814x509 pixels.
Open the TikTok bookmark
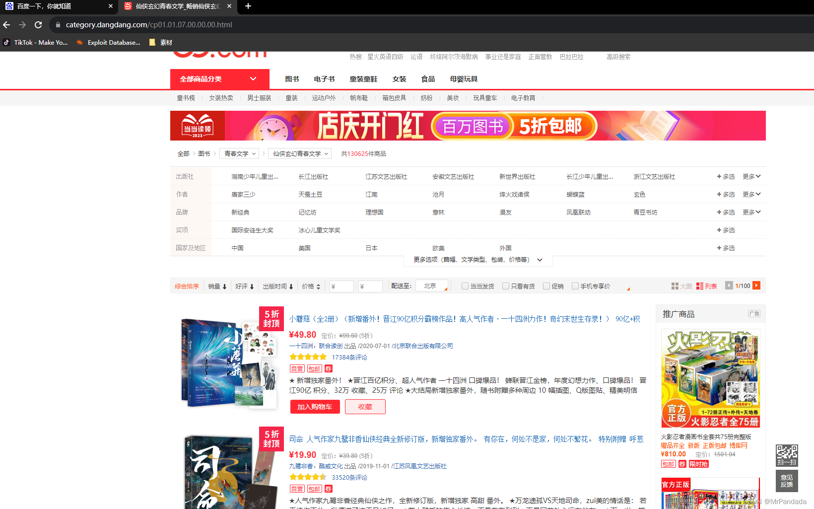[35, 42]
